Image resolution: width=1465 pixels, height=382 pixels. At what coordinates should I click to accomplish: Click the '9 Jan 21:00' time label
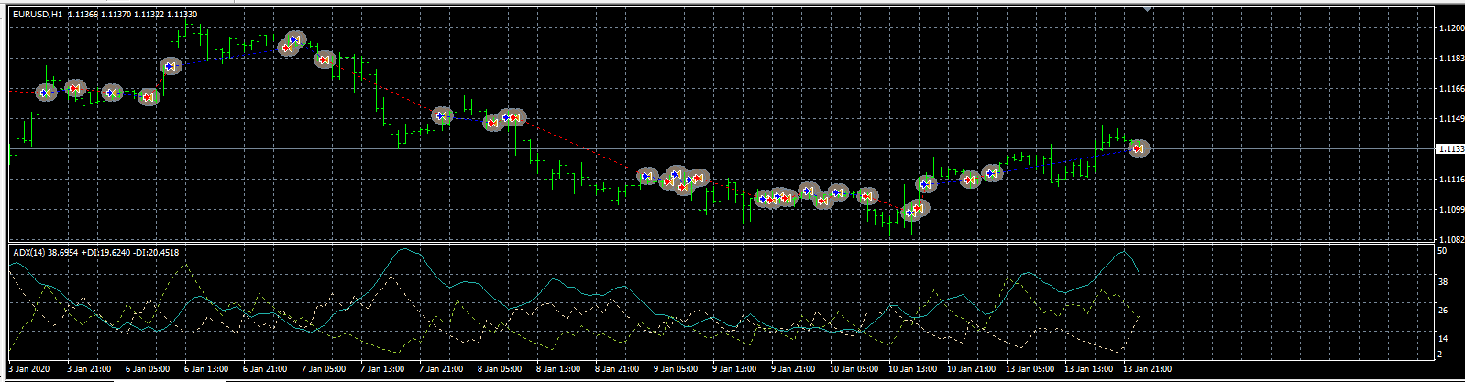click(793, 369)
